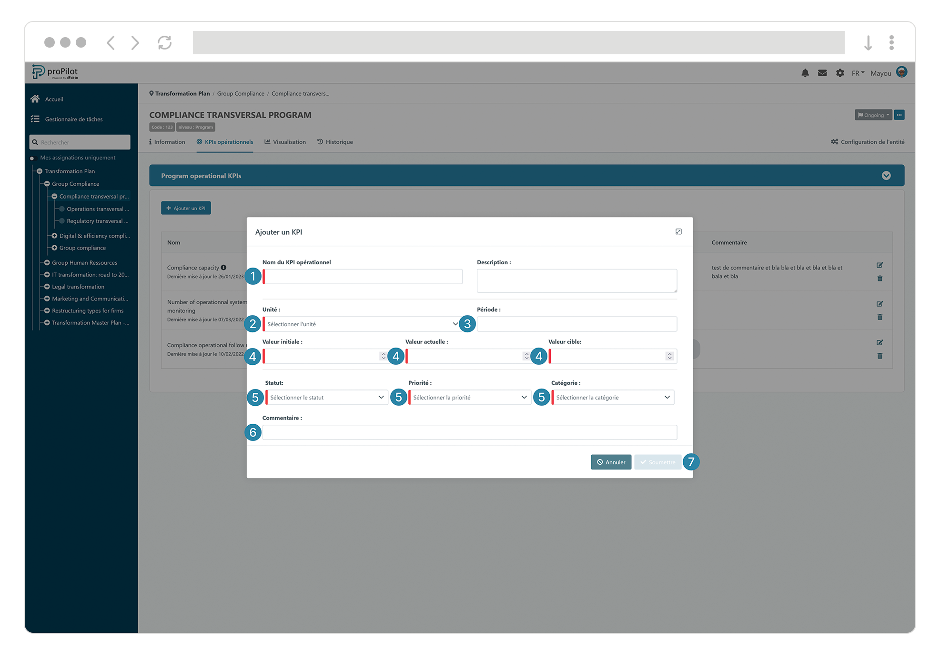
Task: Open the Sélectionner la catégorie dropdown
Action: (x=613, y=397)
